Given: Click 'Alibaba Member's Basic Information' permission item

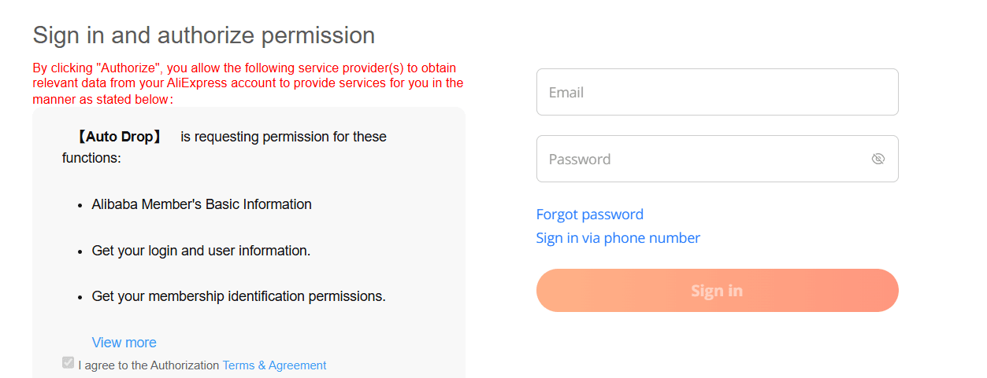Looking at the screenshot, I should (202, 204).
